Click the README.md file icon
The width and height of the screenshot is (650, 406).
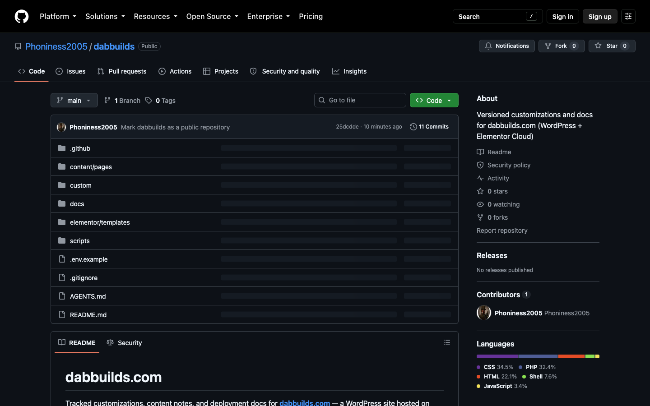[62, 314]
